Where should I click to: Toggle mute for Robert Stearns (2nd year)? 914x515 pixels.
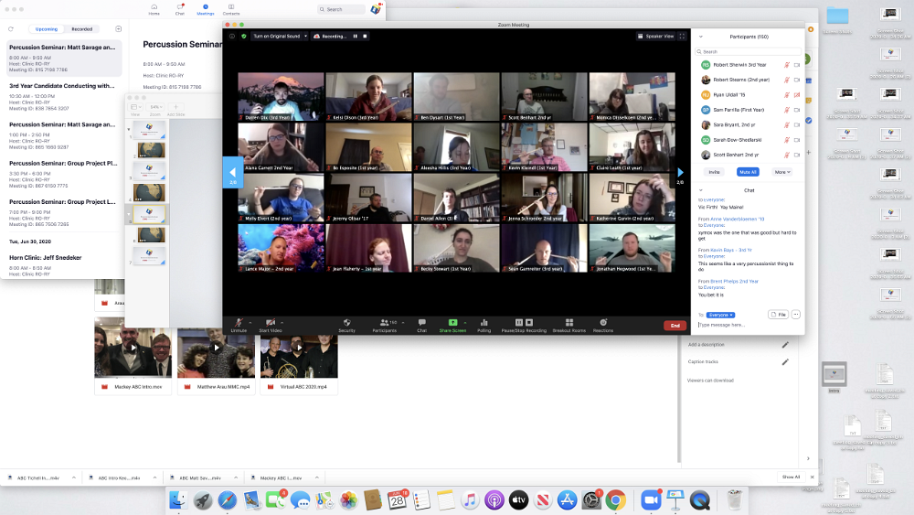point(786,80)
